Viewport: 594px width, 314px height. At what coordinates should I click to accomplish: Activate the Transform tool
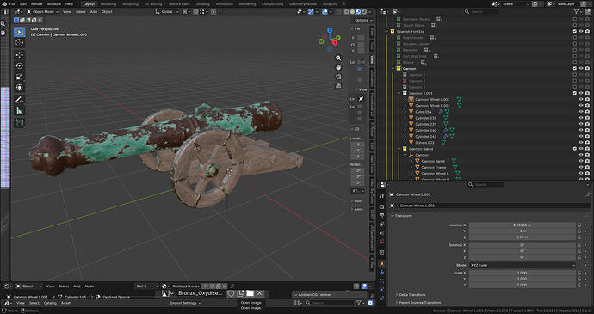(19, 88)
